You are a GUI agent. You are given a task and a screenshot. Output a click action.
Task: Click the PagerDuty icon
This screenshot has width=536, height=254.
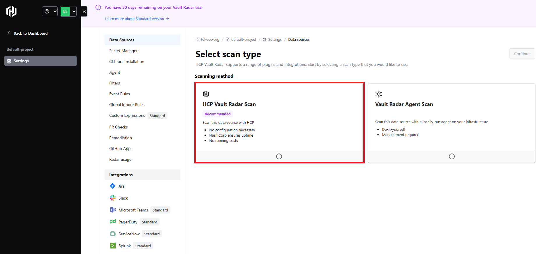113,222
